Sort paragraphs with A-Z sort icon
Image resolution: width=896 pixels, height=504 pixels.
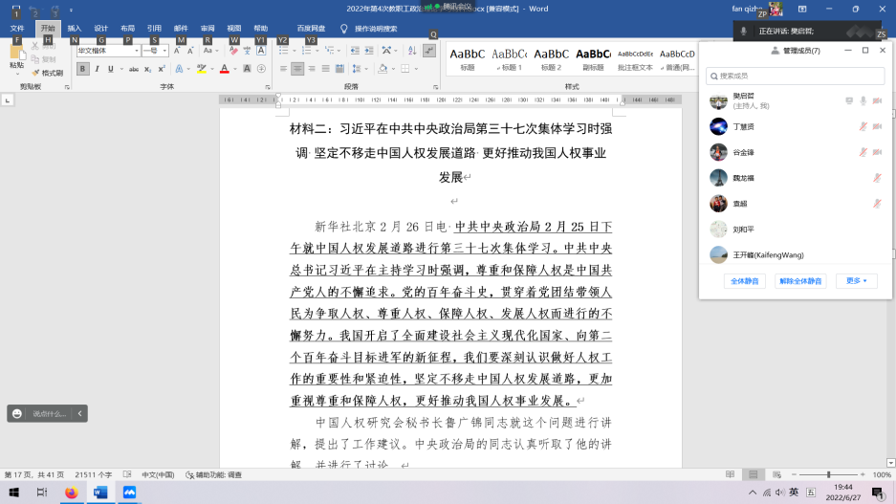(x=412, y=51)
